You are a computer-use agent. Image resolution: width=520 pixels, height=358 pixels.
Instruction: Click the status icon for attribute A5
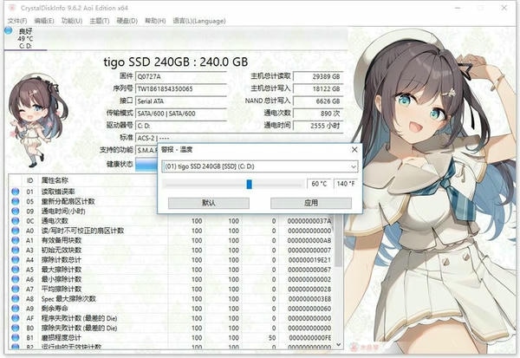16,270
